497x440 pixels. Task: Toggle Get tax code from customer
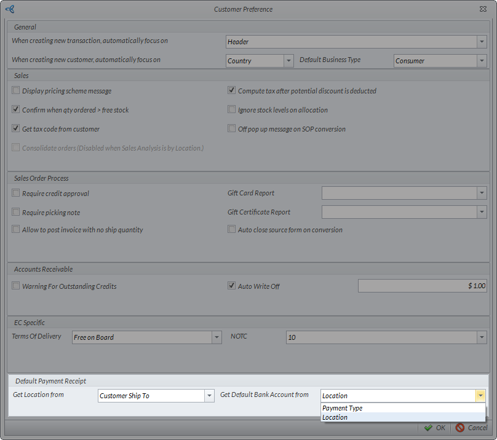[x=16, y=129]
